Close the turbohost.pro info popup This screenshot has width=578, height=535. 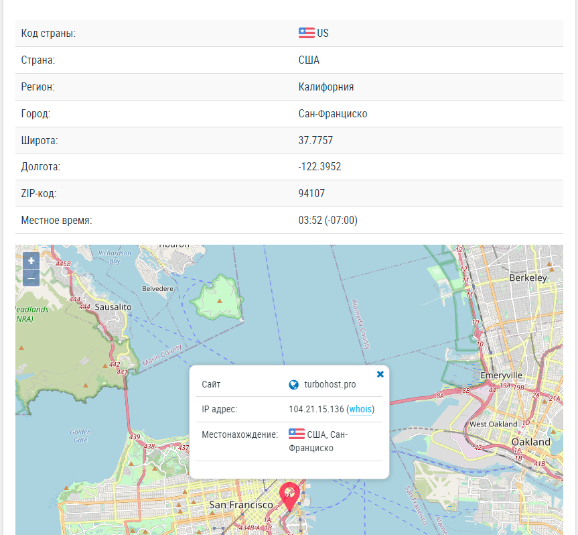(380, 374)
